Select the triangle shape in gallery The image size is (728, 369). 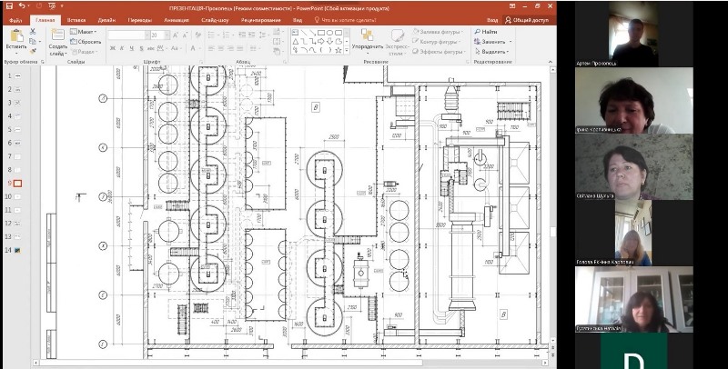pos(295,41)
